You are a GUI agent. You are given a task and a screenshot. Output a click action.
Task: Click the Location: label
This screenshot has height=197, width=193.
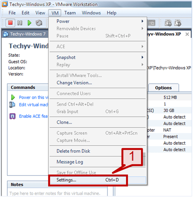click(x=16, y=68)
